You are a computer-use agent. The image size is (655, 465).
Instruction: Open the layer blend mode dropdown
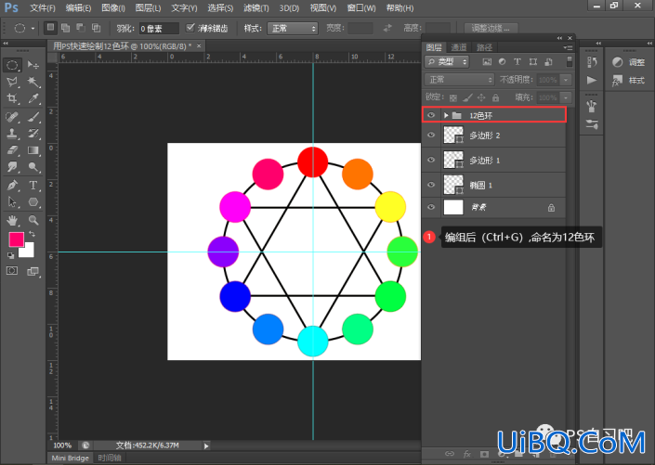pos(460,79)
